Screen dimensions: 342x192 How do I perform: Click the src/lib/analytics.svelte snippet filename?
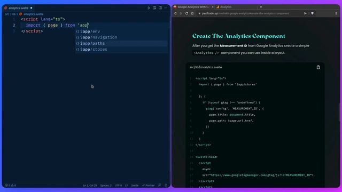point(206,67)
